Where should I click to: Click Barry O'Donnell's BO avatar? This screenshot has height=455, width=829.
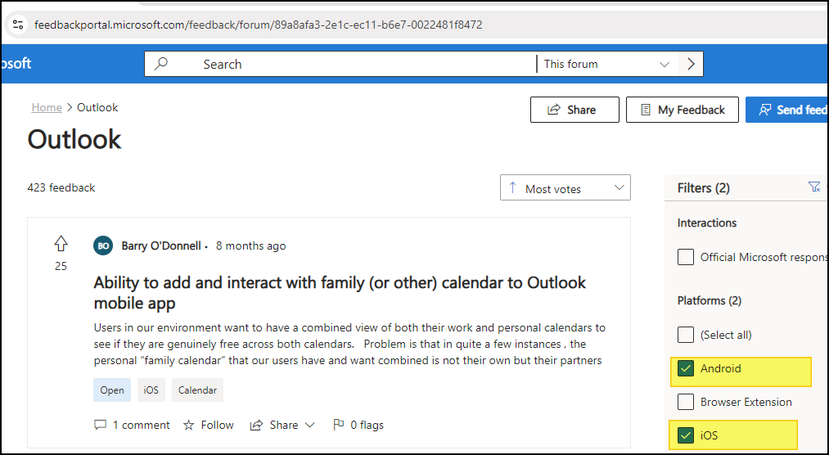(103, 246)
